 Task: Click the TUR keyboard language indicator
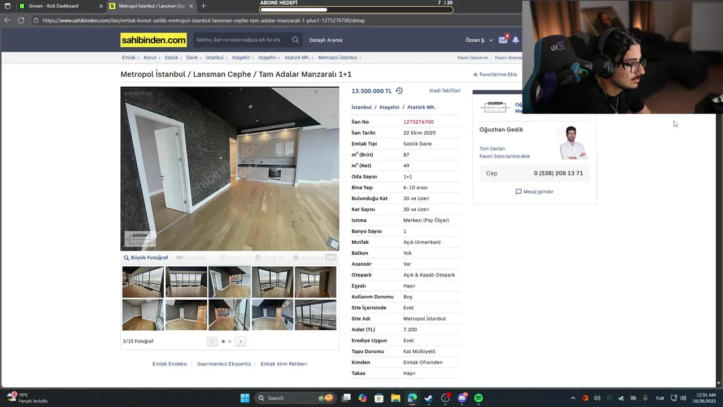pos(660,399)
